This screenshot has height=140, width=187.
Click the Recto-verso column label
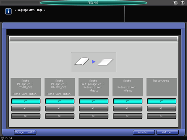pyautogui.click(x=162, y=87)
